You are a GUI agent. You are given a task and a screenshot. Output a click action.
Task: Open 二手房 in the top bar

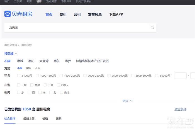point(18,1)
